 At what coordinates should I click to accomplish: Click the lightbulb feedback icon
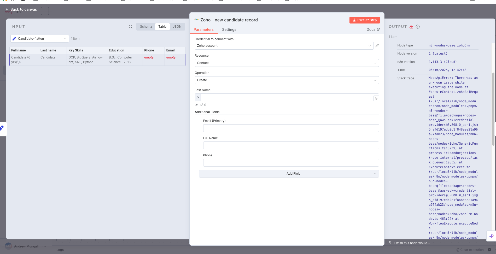[390, 243]
